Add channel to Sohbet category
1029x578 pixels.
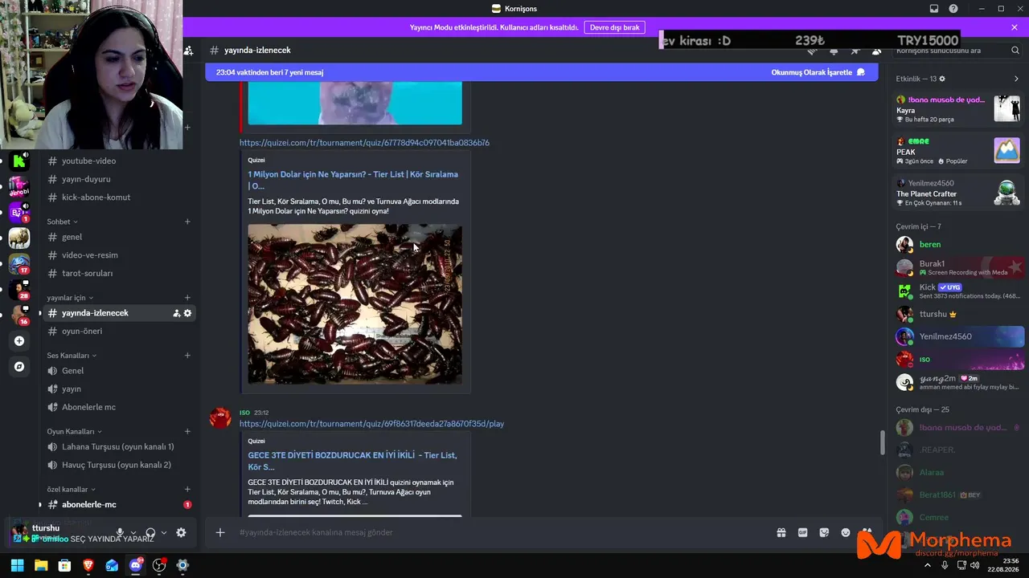coord(187,222)
